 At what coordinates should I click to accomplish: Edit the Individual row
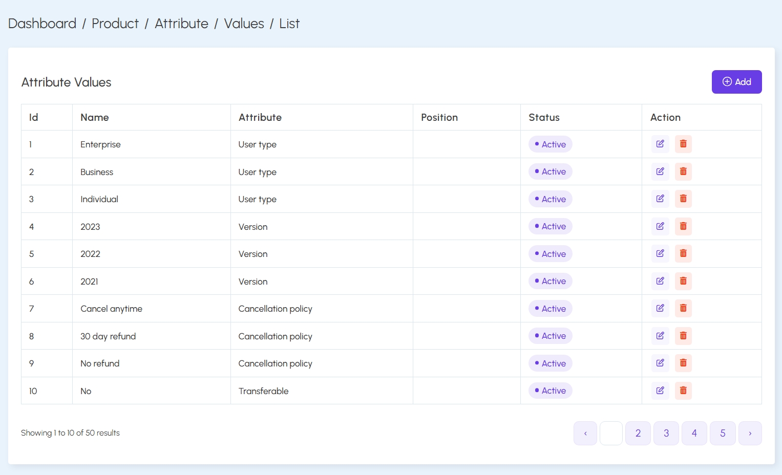coord(660,199)
